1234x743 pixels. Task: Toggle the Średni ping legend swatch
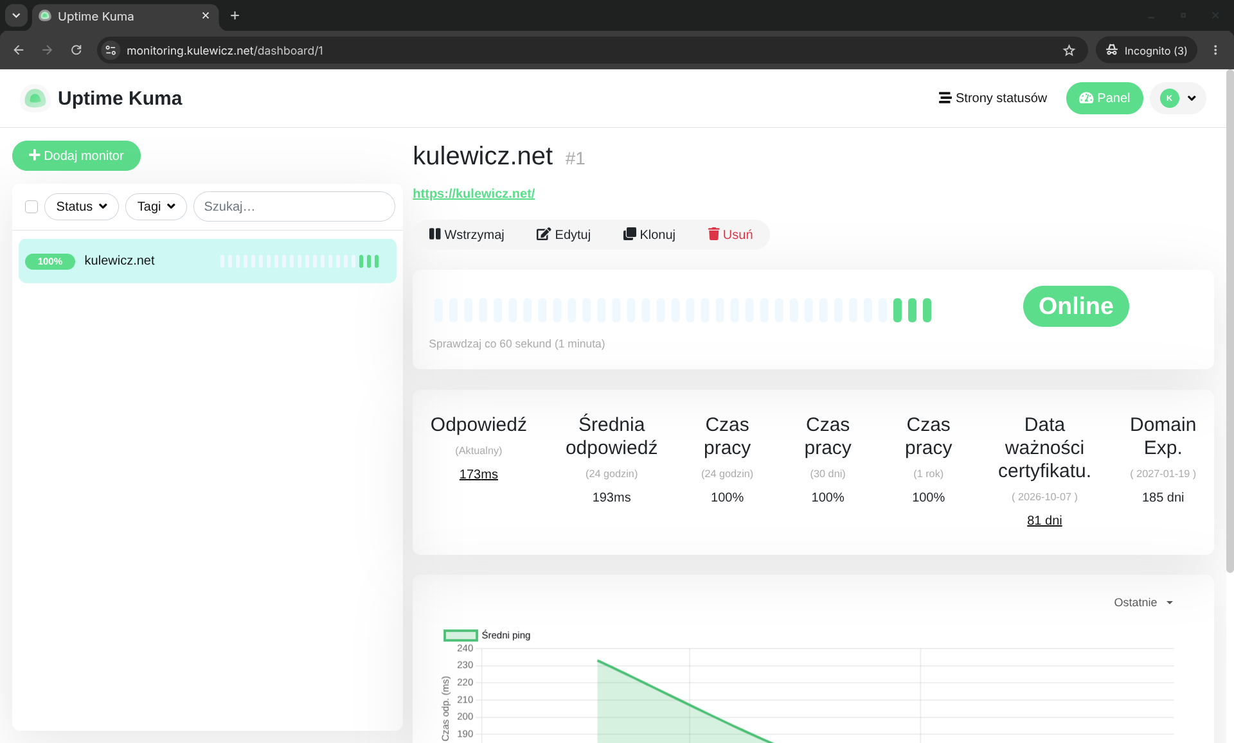(460, 635)
